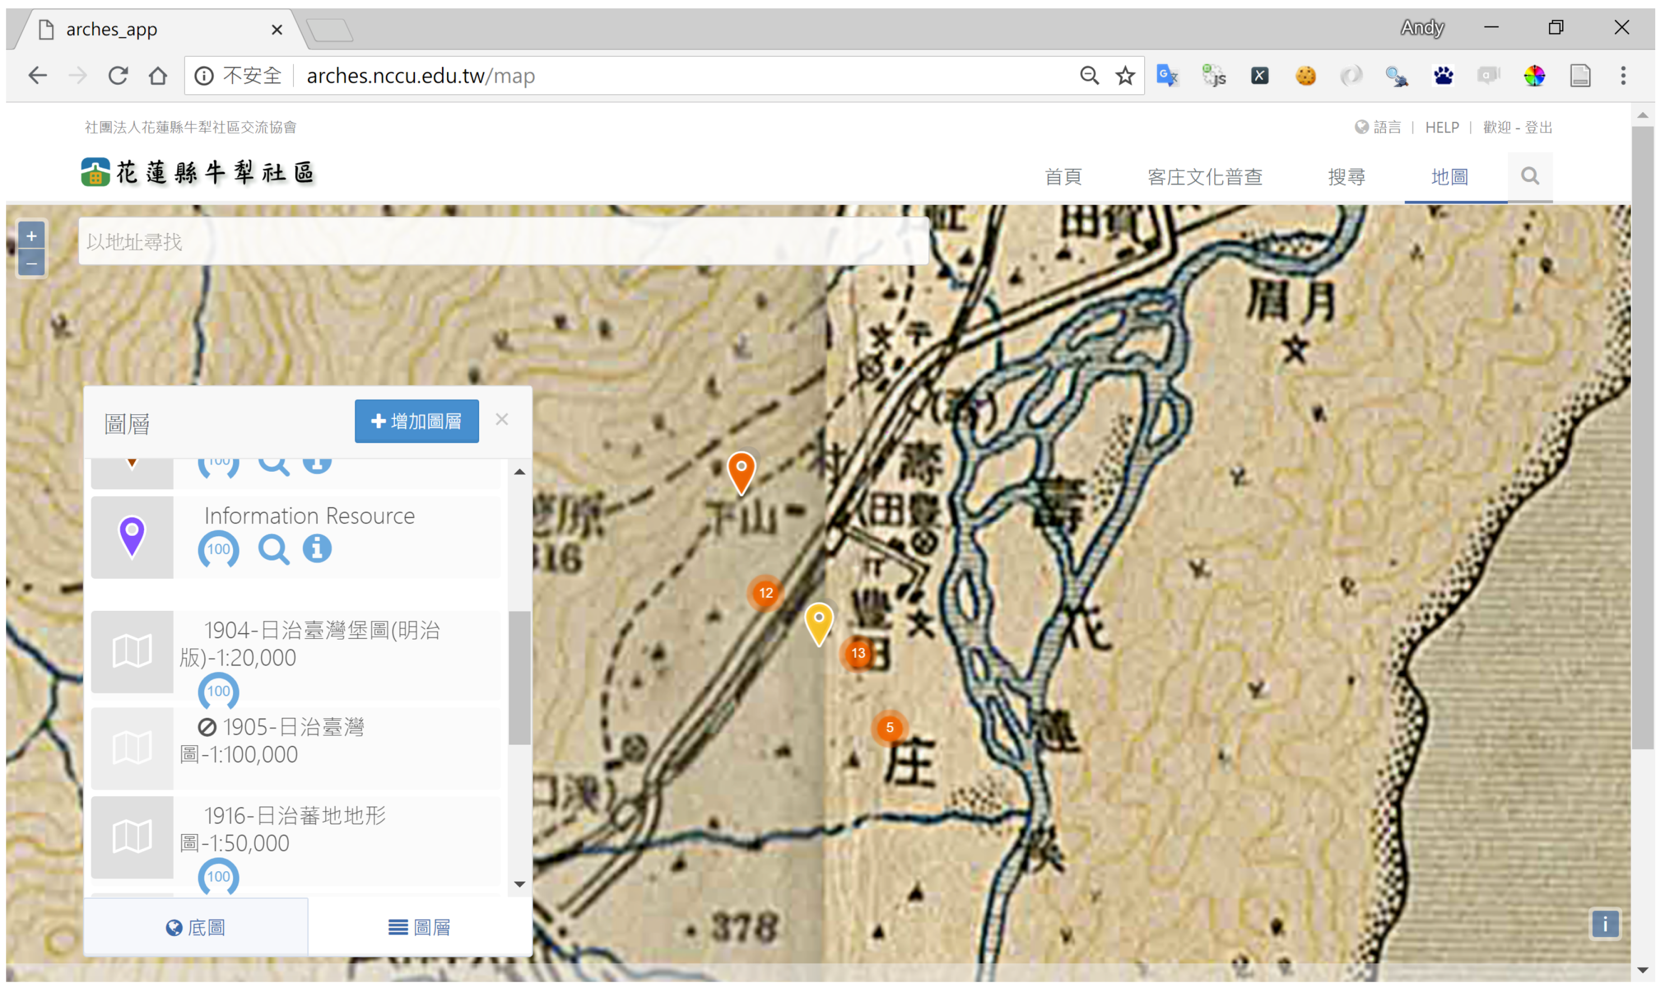1665x988 pixels.
Task: Focus the 以地址尋找 address search field
Action: coord(503,242)
